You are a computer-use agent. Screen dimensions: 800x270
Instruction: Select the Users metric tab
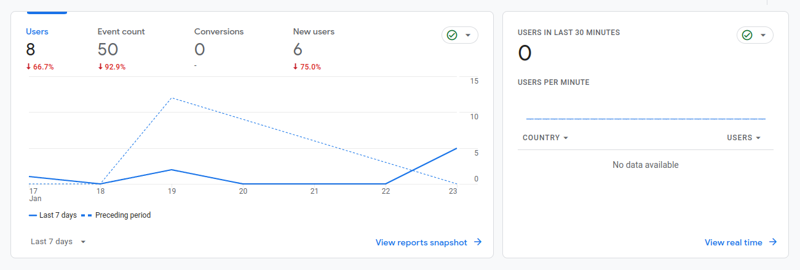click(37, 31)
